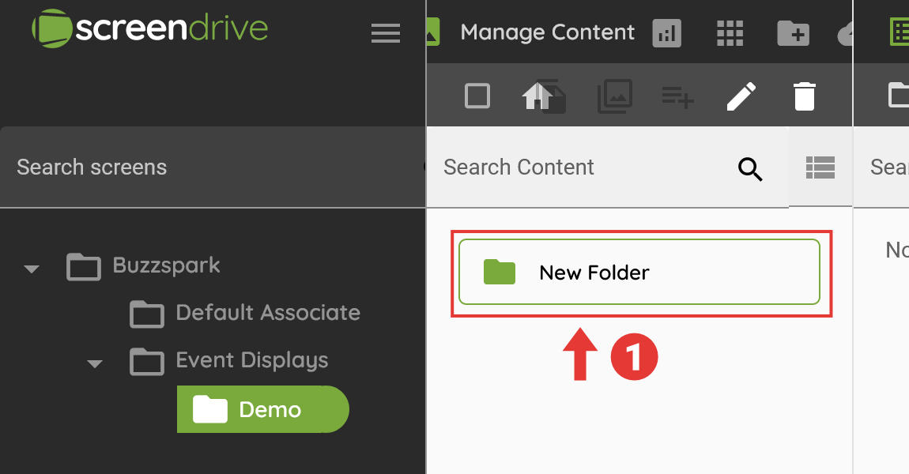The width and height of the screenshot is (909, 474).
Task: Click the Search Content magnifier icon
Action: click(x=750, y=168)
